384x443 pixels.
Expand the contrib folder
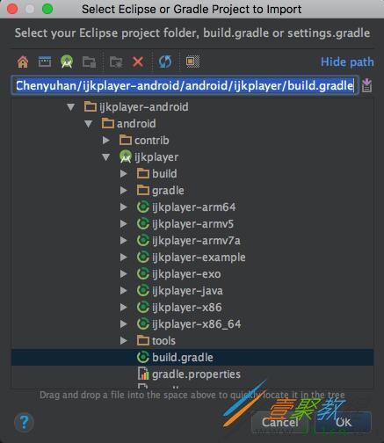106,141
